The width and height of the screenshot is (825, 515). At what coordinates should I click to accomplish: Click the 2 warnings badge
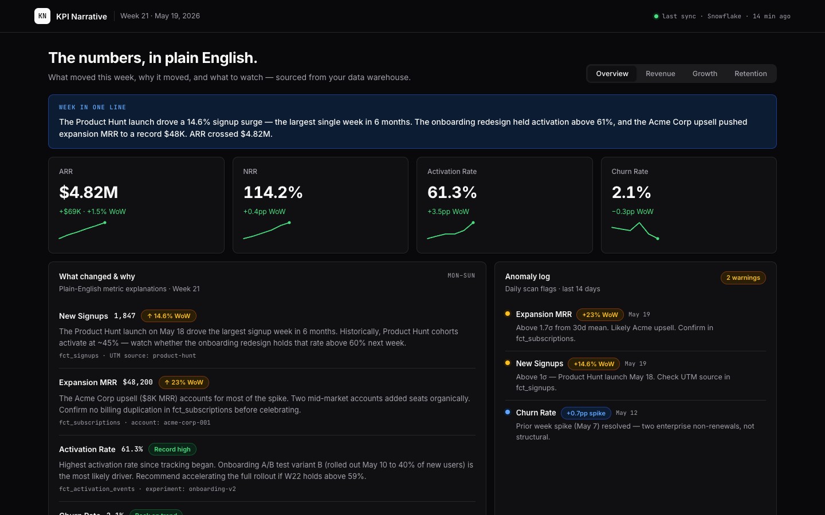[743, 278]
